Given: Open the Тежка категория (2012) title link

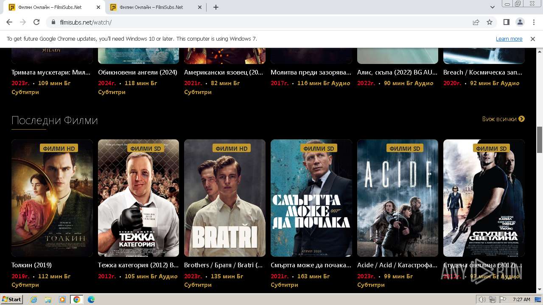Looking at the screenshot, I should (x=138, y=265).
